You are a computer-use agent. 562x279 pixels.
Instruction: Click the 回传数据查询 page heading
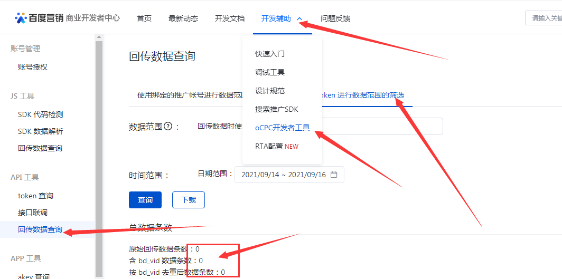point(162,56)
